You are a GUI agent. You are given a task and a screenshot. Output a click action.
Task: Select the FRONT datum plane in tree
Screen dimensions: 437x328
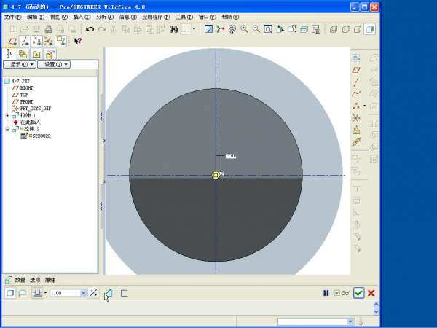26,101
